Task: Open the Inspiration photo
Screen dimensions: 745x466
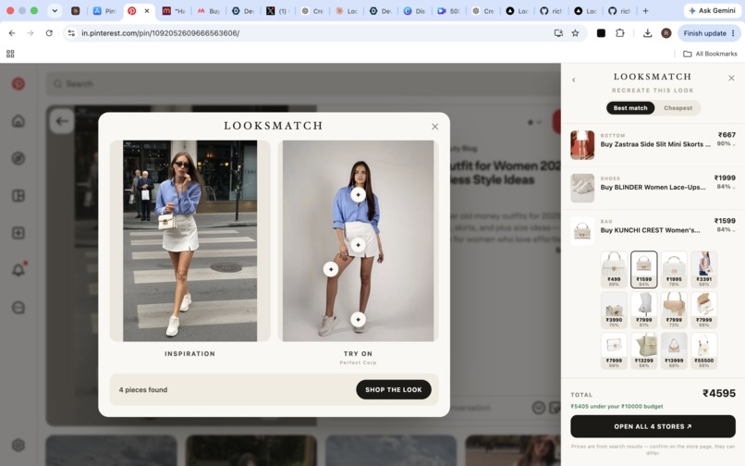Action: (x=190, y=240)
